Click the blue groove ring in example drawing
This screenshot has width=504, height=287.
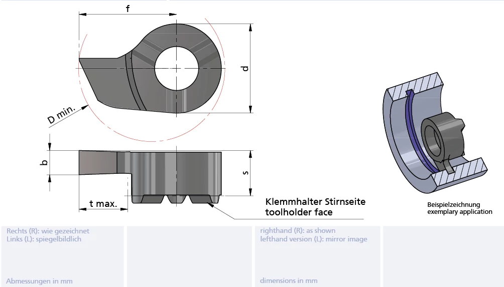415,135
